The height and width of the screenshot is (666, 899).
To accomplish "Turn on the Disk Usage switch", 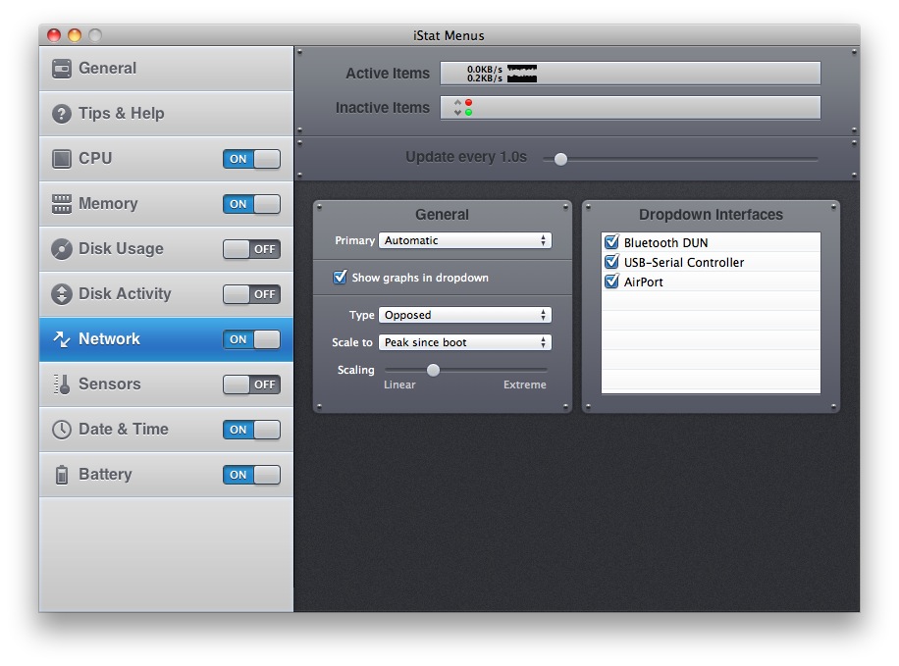I will pos(251,249).
